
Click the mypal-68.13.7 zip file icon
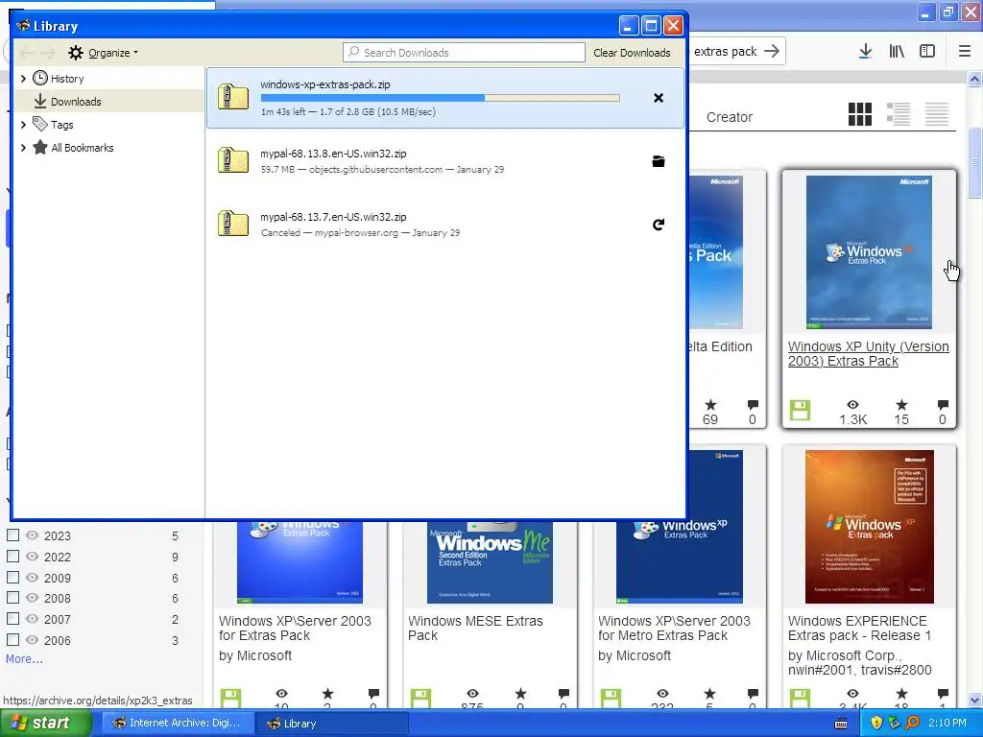pos(233,223)
